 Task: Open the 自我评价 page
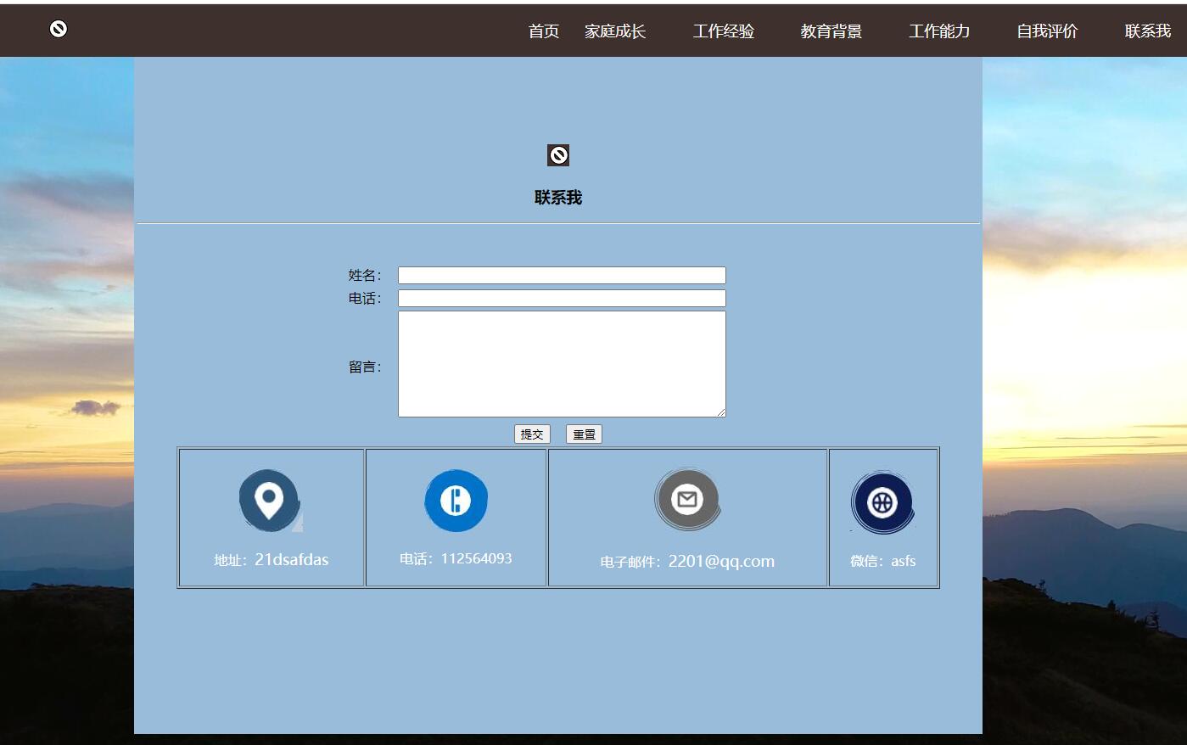[1047, 31]
